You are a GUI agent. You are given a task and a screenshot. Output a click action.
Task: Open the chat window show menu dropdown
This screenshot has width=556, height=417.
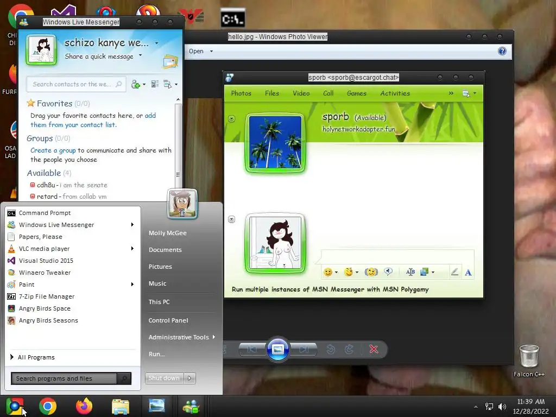coord(470,93)
